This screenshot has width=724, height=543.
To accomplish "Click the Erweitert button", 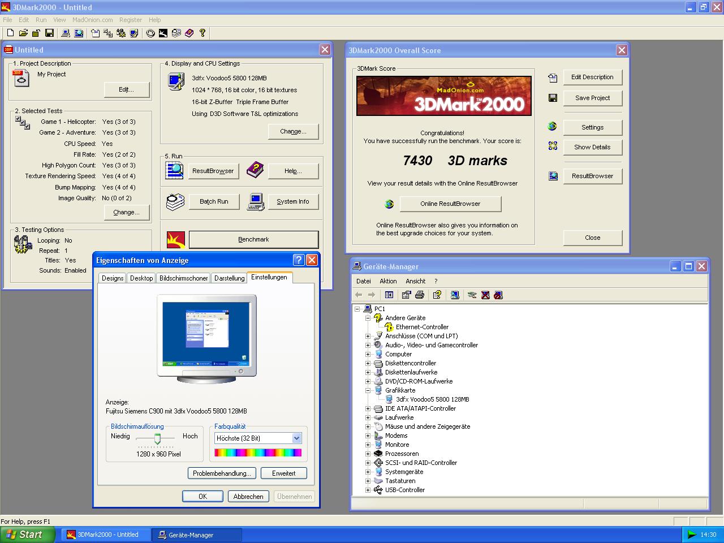I will click(283, 473).
